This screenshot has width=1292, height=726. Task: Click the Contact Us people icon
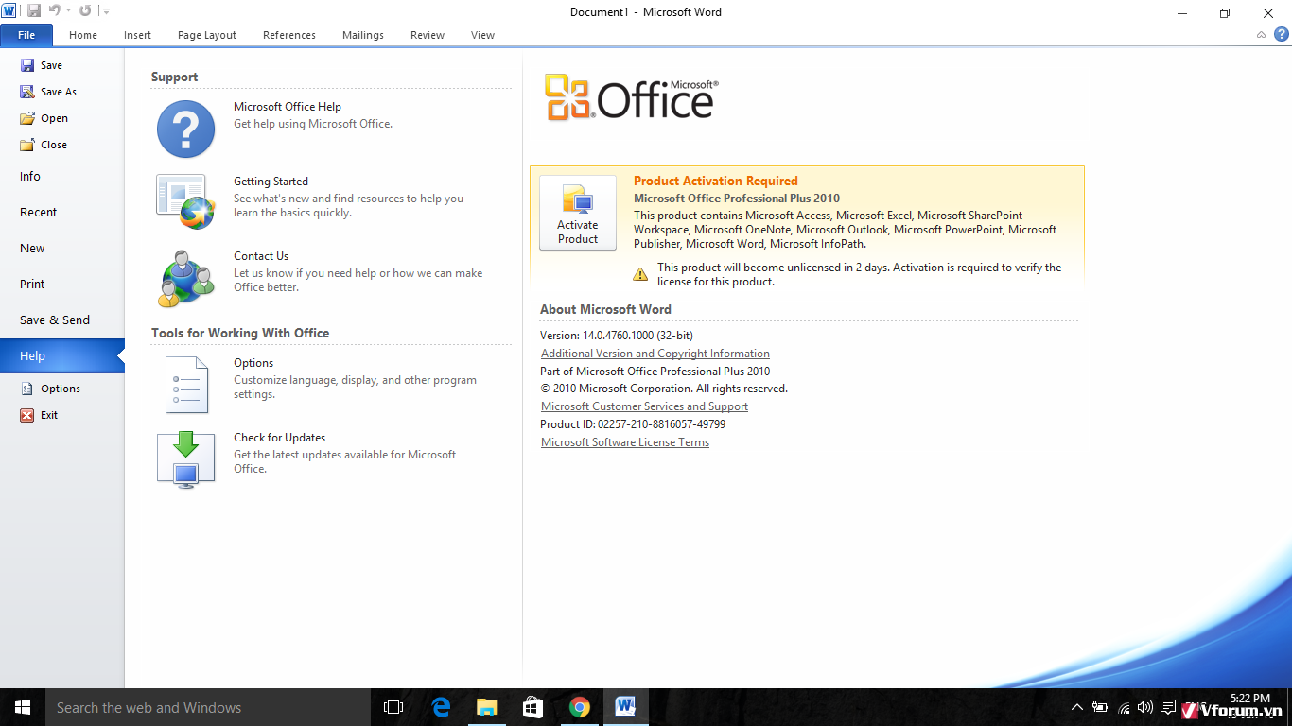(185, 279)
